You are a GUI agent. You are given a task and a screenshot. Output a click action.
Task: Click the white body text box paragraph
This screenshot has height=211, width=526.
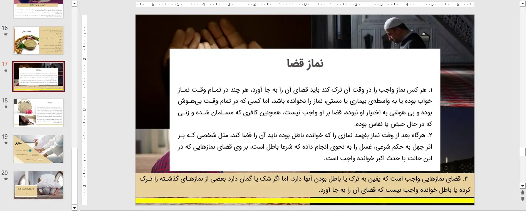point(305,123)
